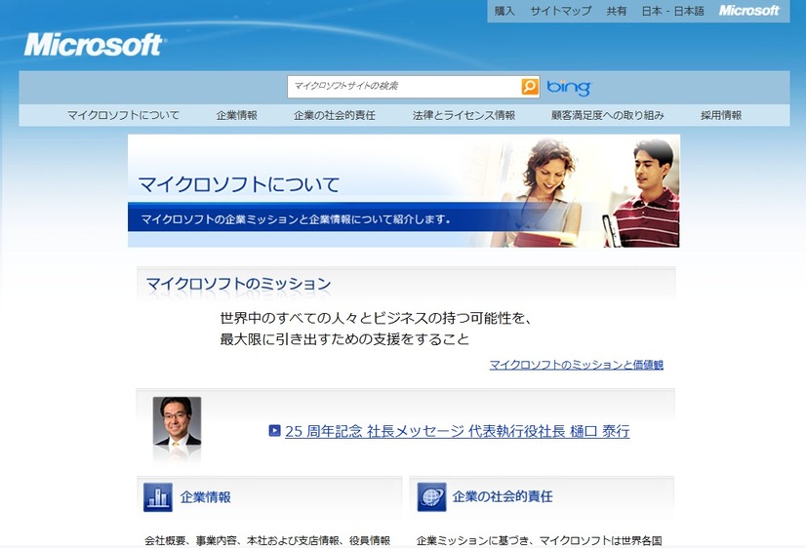This screenshot has width=806, height=548.
Task: Click the president's portrait photo
Action: pyautogui.click(x=177, y=426)
